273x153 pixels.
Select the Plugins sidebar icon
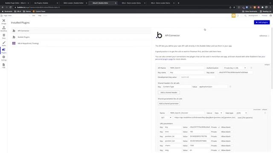4,51
